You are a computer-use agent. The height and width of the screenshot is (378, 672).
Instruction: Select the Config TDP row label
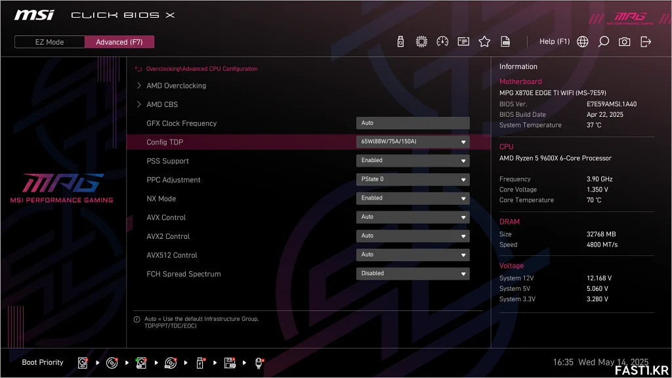tap(165, 142)
